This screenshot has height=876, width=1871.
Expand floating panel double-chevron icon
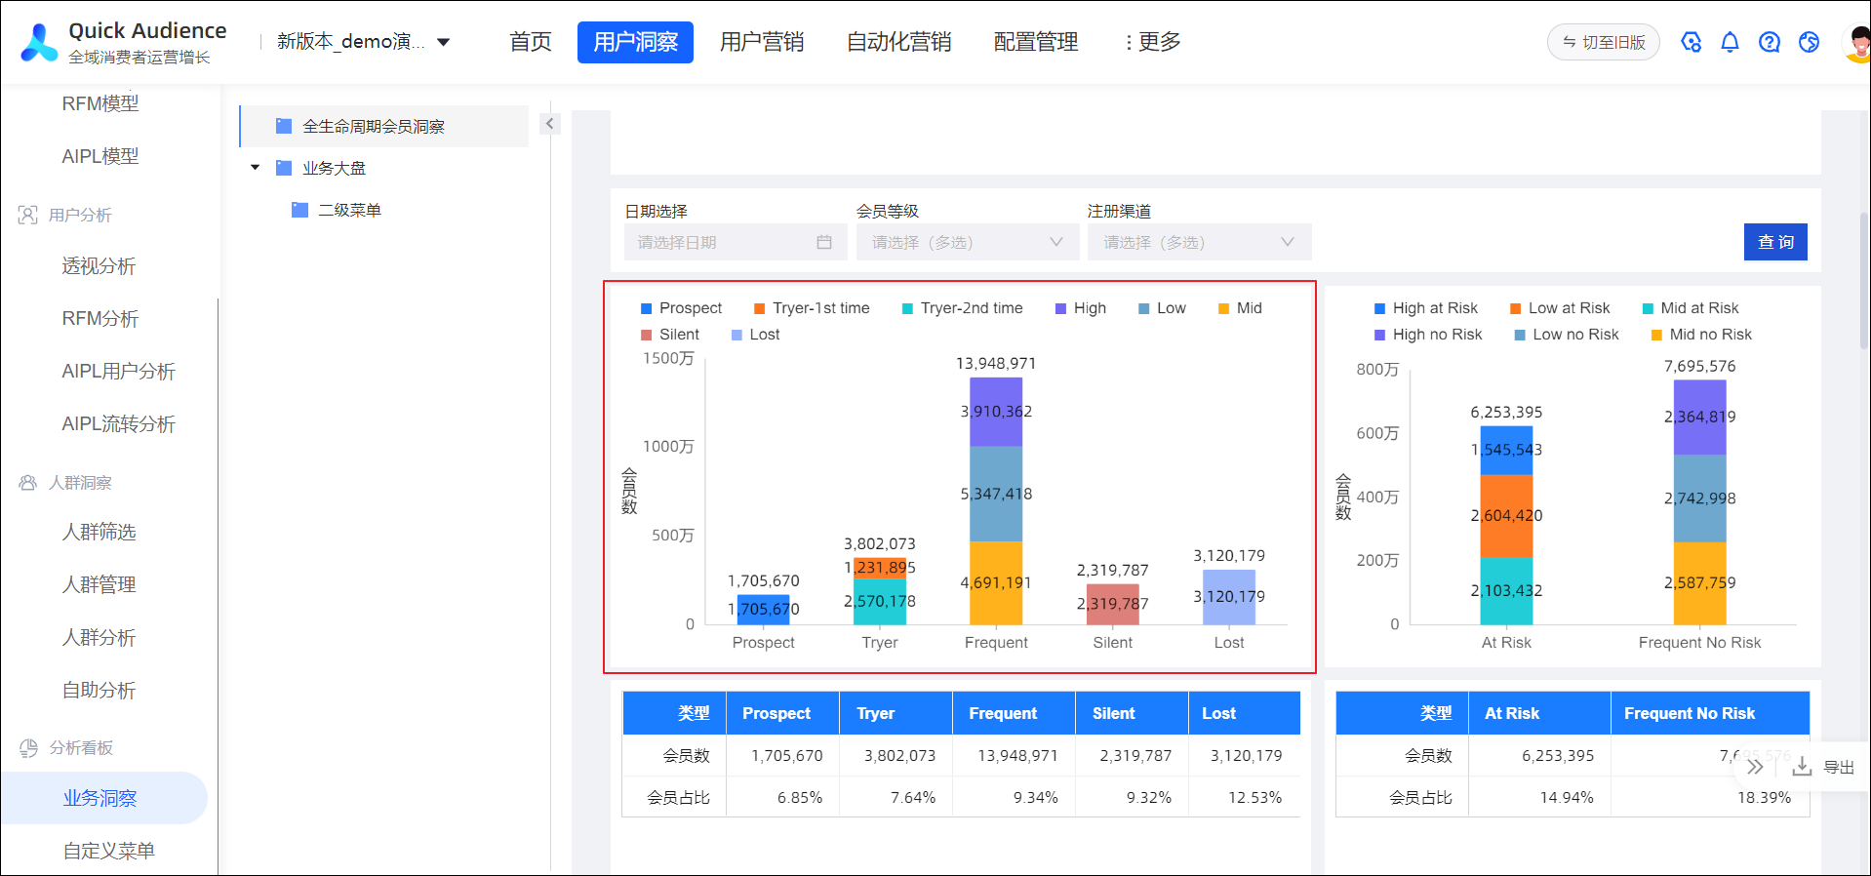pyautogui.click(x=1755, y=767)
